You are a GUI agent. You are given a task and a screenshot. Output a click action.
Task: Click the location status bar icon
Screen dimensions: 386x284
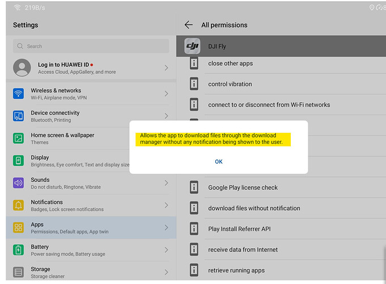[372, 7]
